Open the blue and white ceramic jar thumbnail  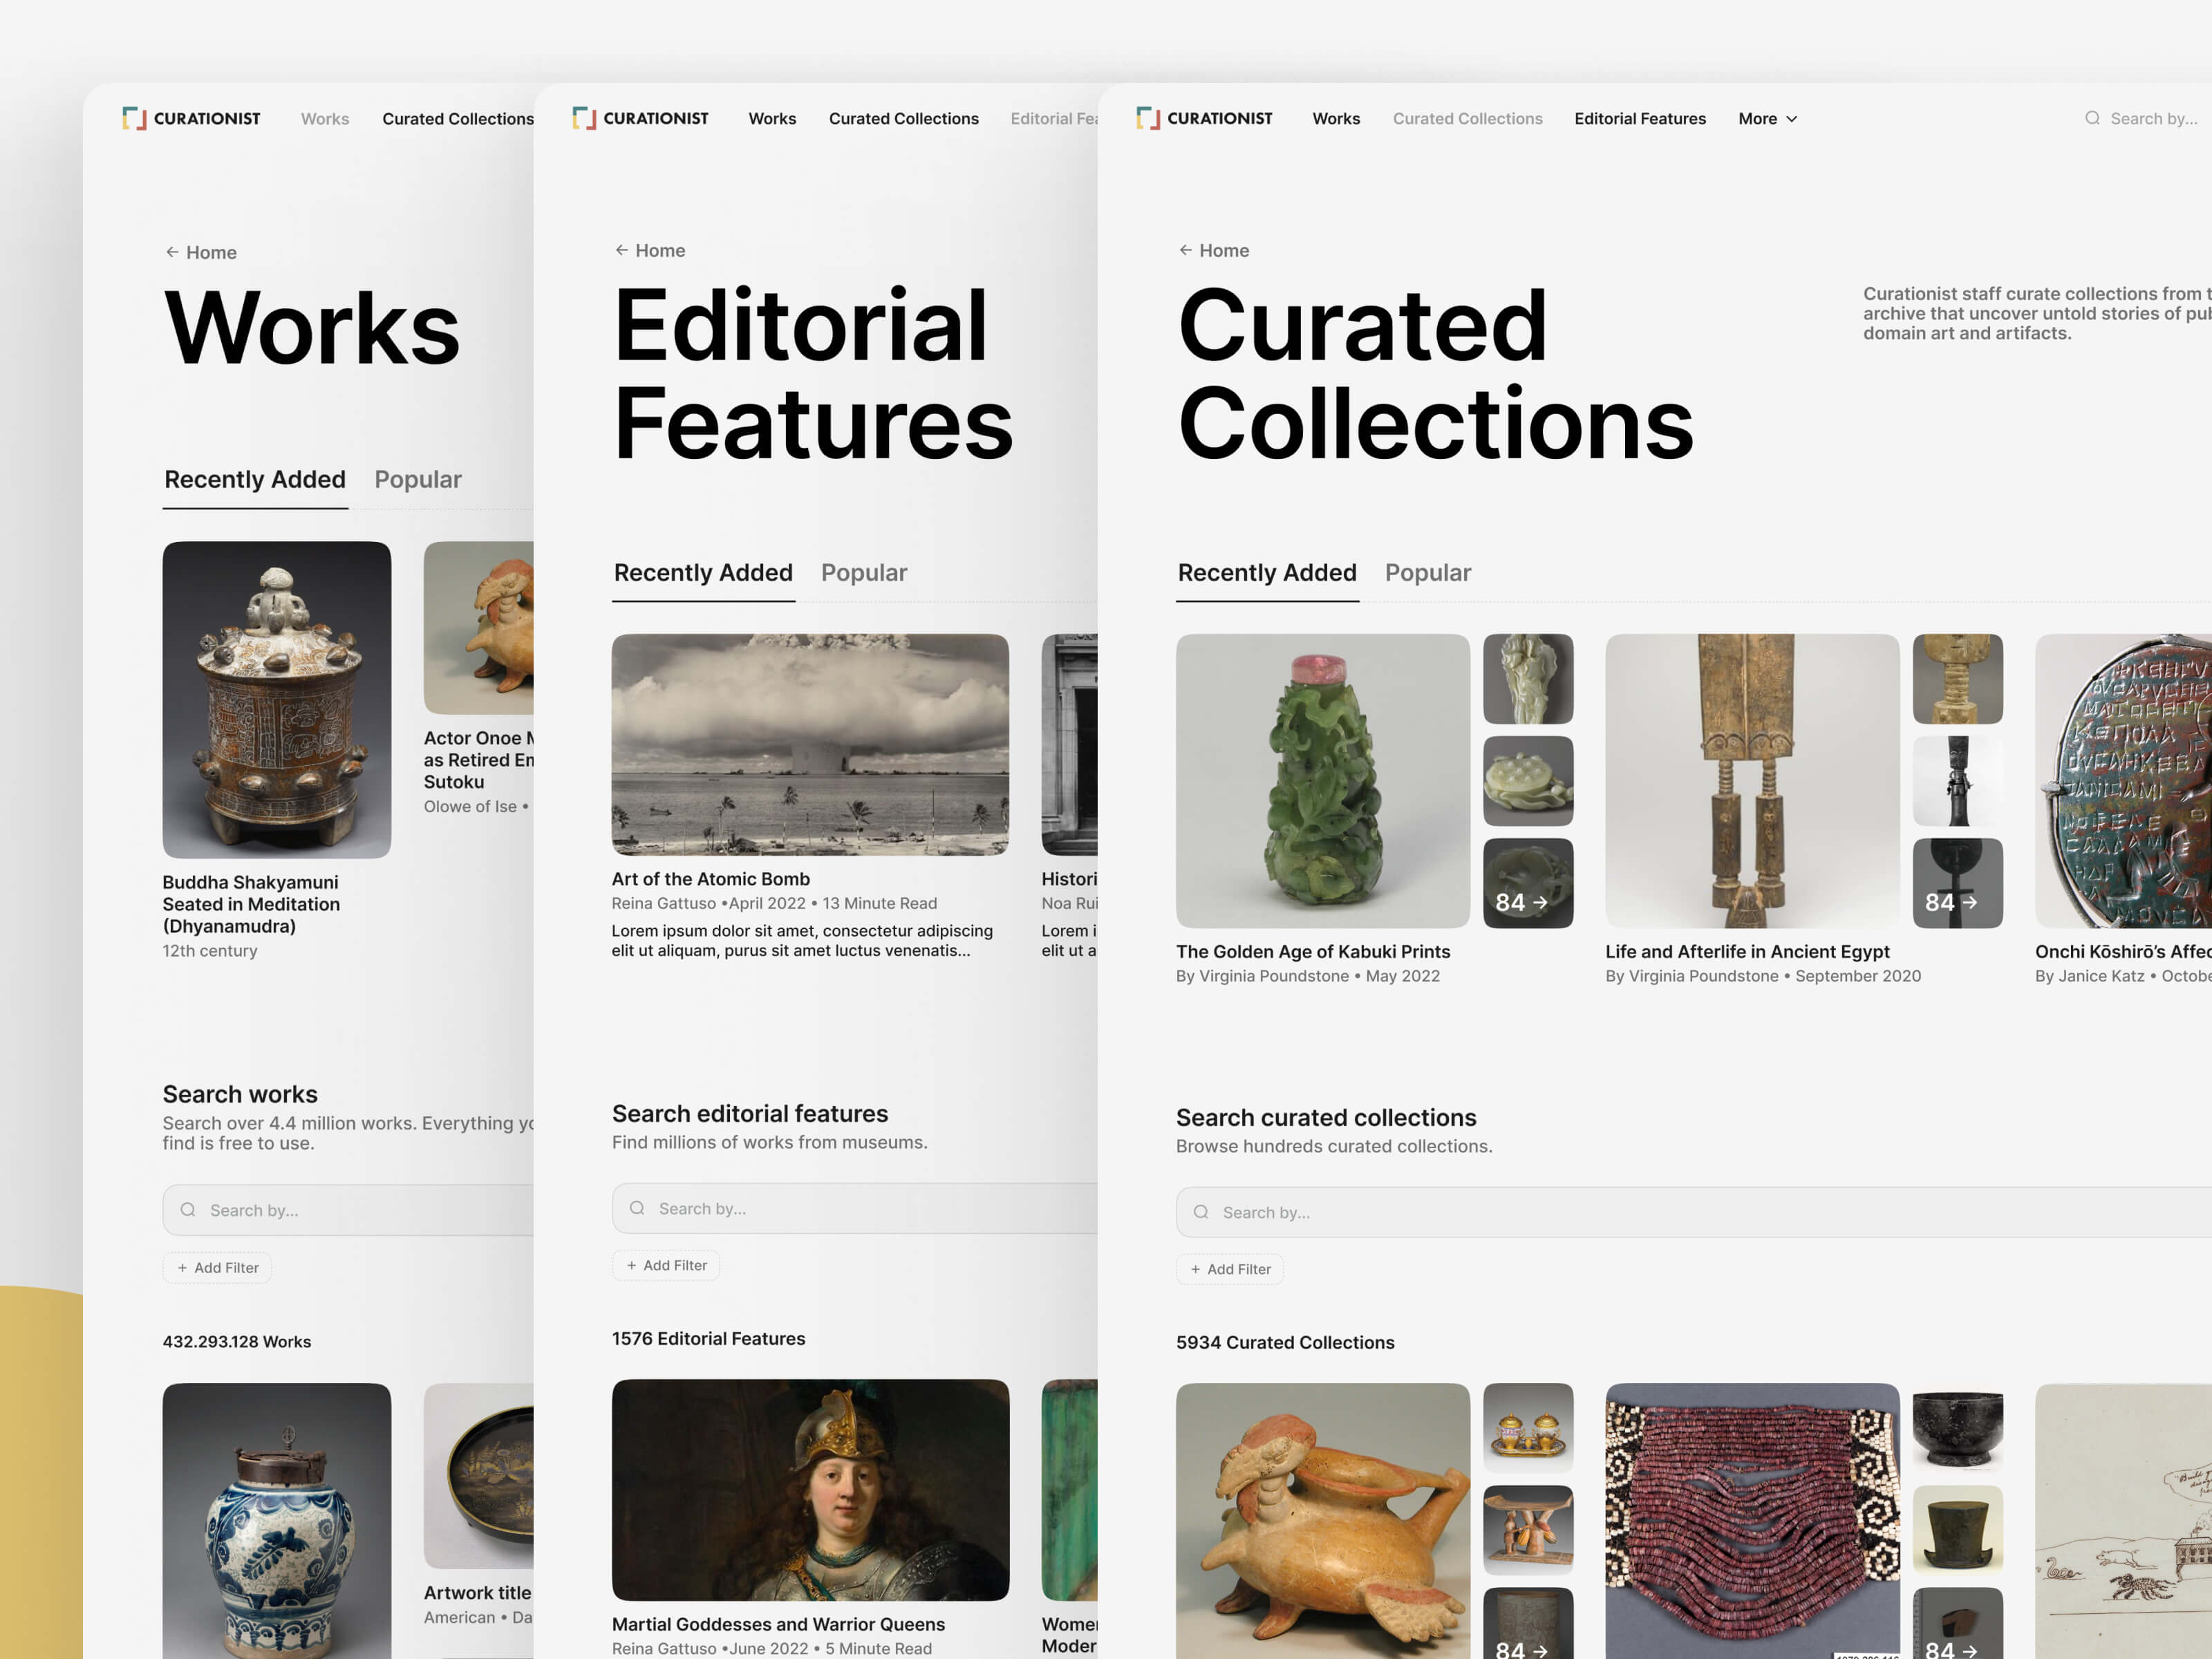tap(277, 1521)
